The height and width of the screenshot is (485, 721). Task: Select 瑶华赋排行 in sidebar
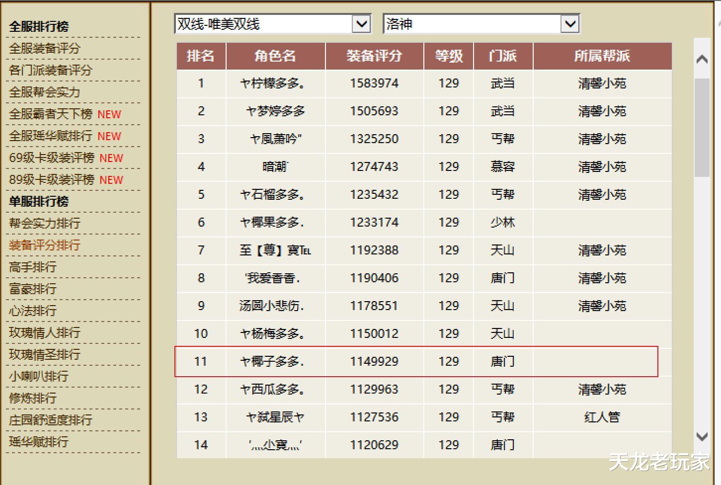pos(39,442)
